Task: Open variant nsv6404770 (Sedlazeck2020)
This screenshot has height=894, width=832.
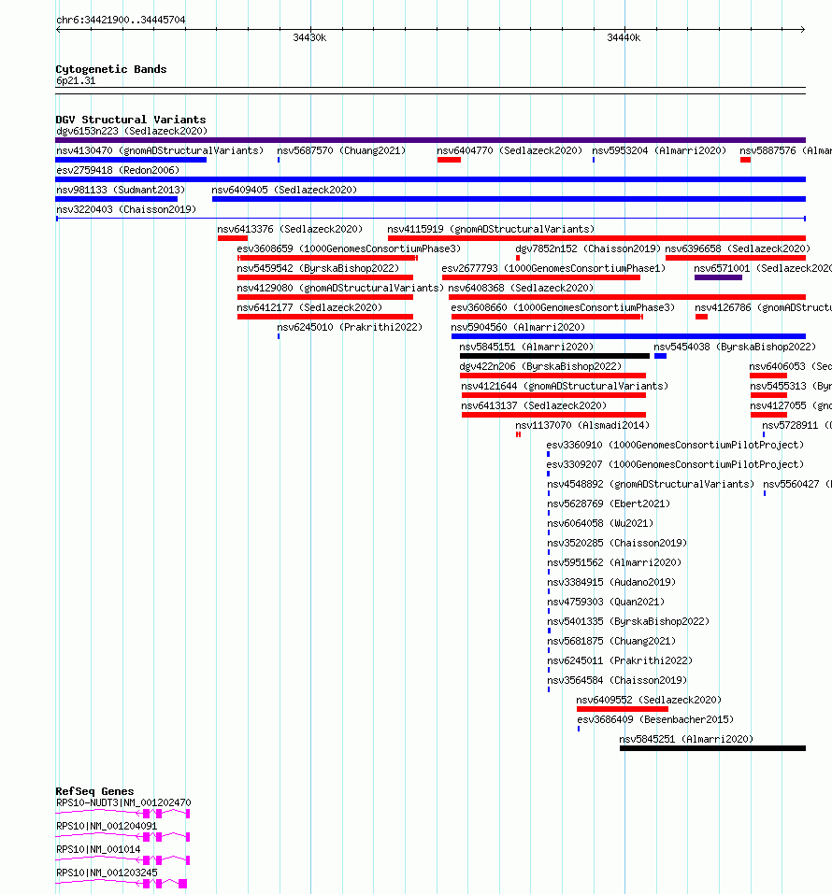Action: click(x=509, y=150)
